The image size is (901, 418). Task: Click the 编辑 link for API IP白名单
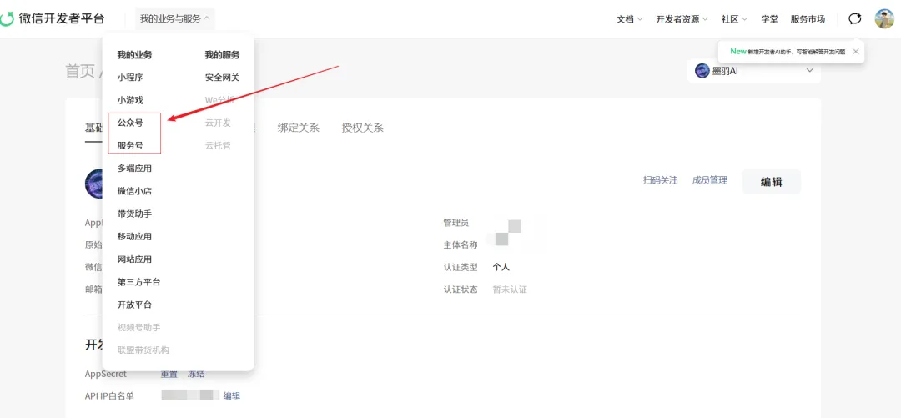click(x=232, y=395)
